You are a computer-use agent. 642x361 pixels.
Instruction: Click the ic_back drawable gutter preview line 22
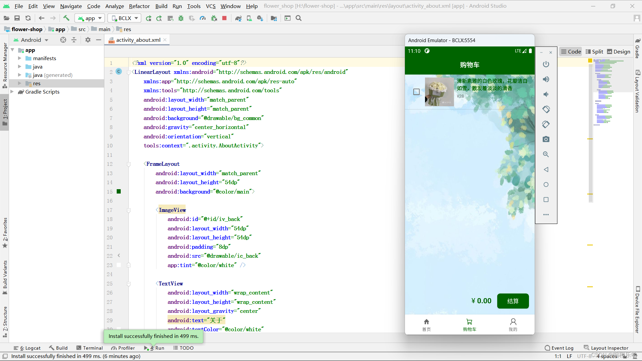pos(119,256)
